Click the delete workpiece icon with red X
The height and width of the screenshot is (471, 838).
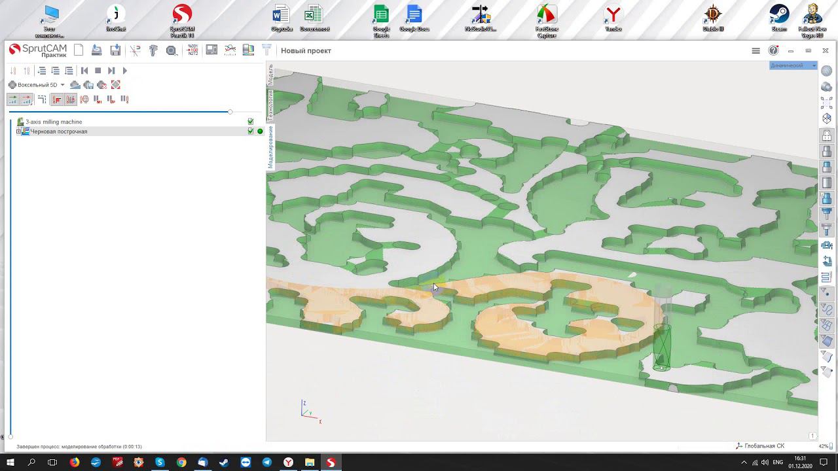click(102, 85)
